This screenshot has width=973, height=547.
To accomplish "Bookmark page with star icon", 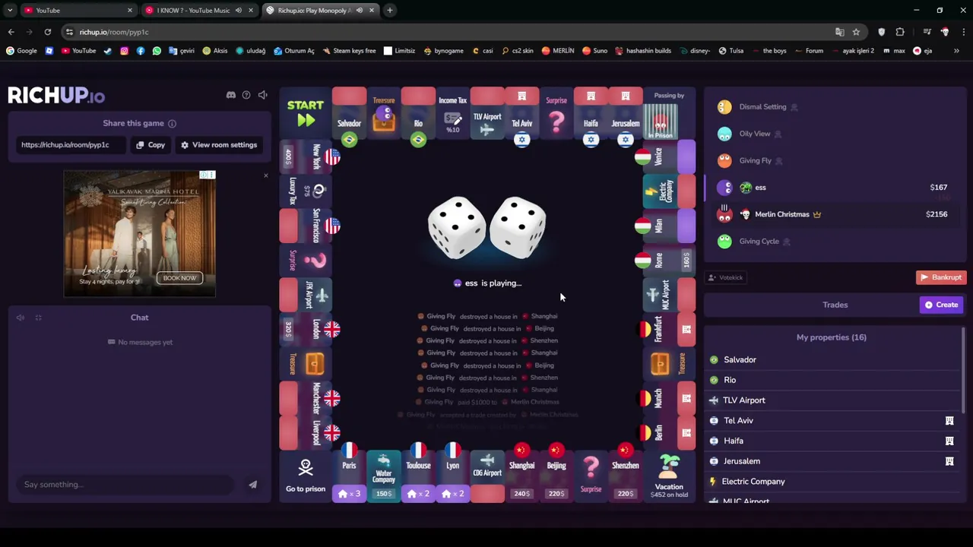I will point(856,32).
